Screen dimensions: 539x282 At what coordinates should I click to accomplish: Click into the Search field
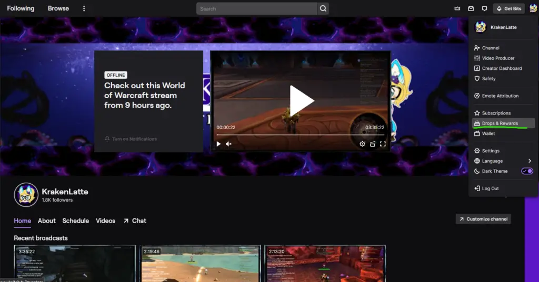[256, 8]
